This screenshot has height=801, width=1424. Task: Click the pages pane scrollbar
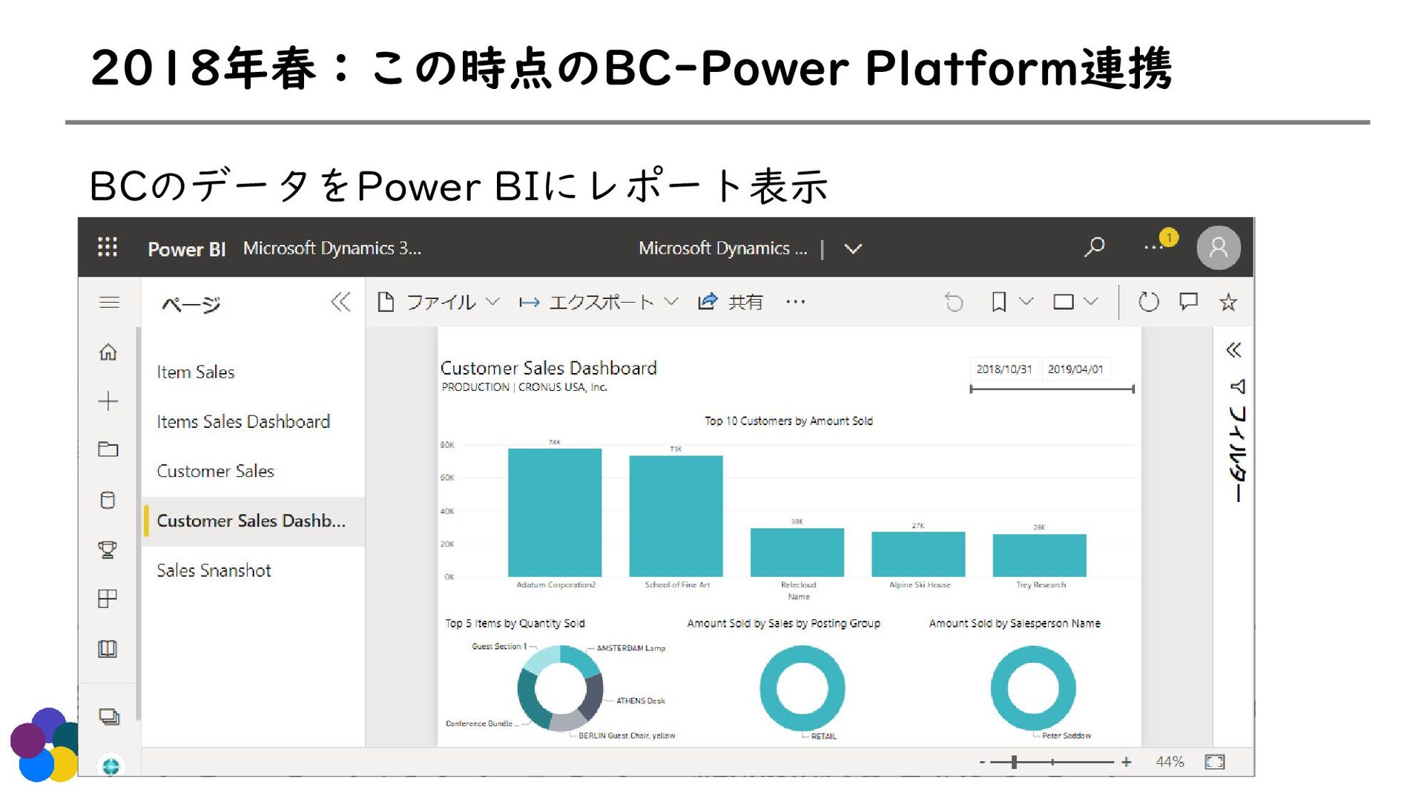point(139,523)
